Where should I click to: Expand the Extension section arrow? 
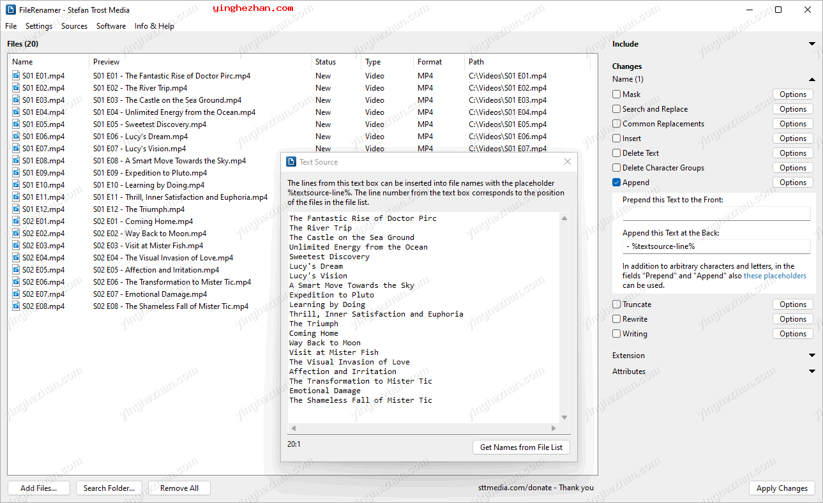point(812,356)
